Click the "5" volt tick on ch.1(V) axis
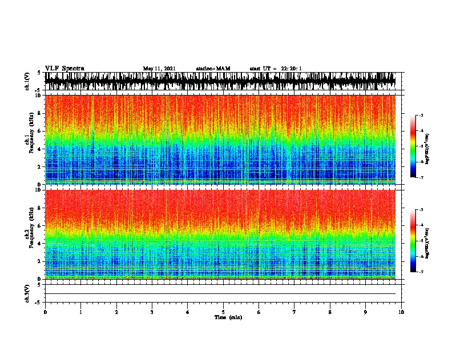The image size is (452, 350). pos(39,73)
